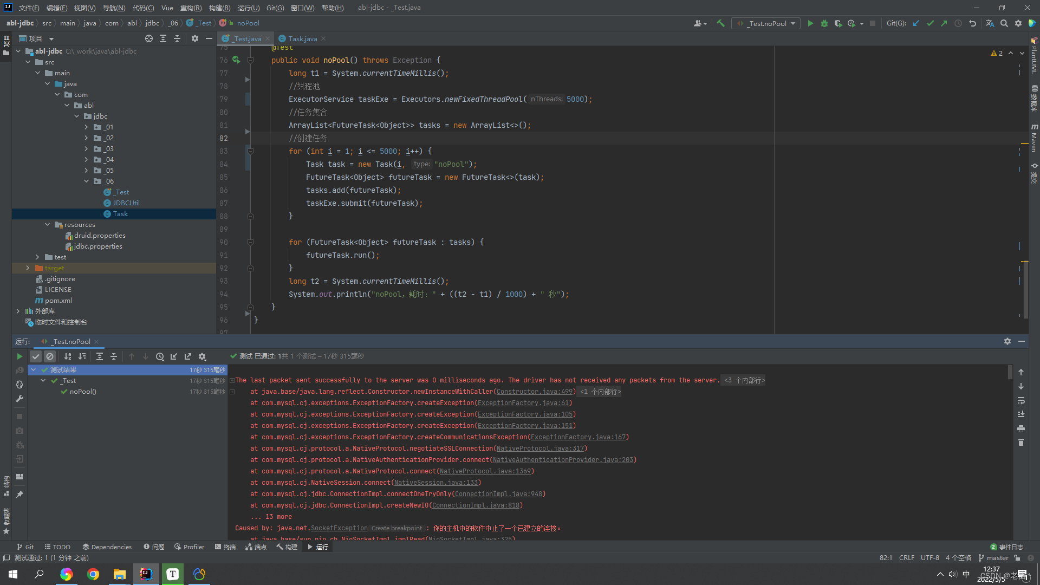Switch to Task.java editor tab
The height and width of the screenshot is (585, 1040).
(x=302, y=38)
